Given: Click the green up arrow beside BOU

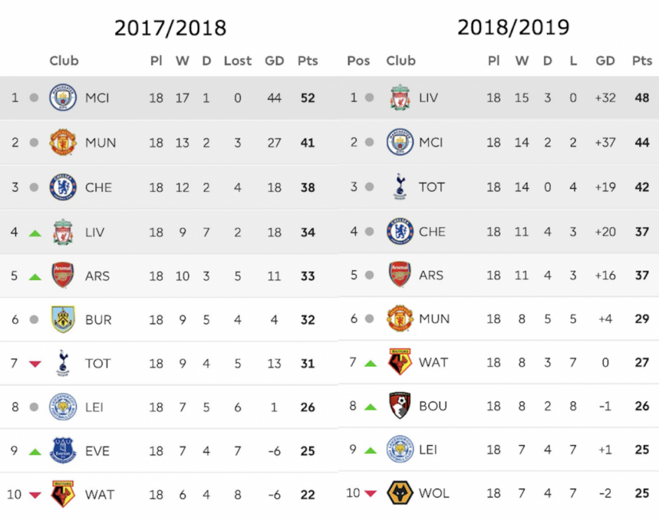Looking at the screenshot, I should pos(370,407).
